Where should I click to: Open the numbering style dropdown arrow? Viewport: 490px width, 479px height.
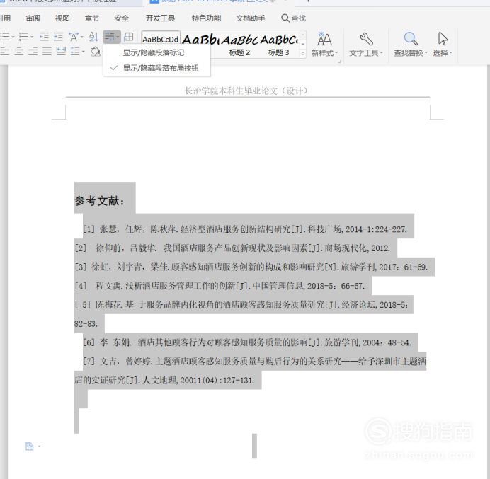32,37
